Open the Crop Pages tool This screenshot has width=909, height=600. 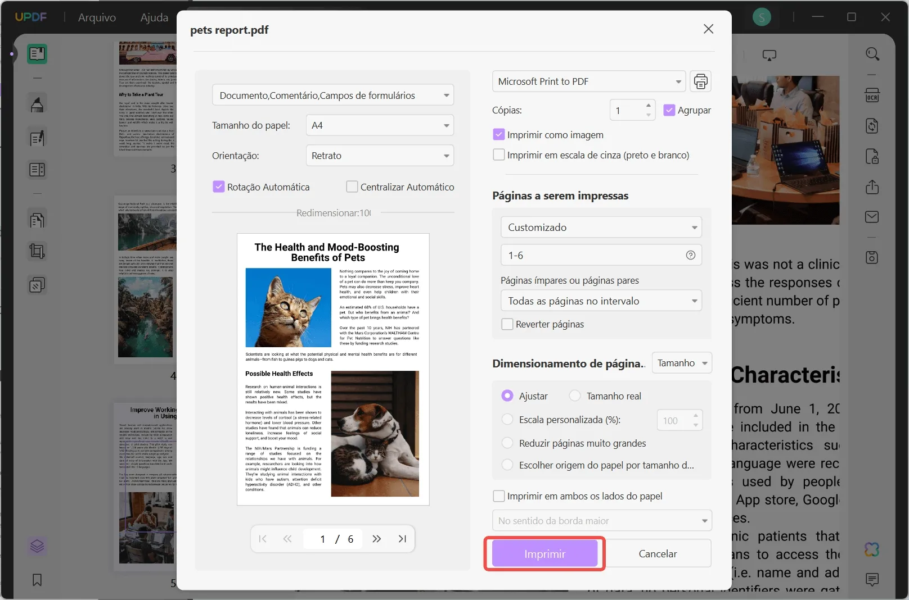tap(37, 251)
